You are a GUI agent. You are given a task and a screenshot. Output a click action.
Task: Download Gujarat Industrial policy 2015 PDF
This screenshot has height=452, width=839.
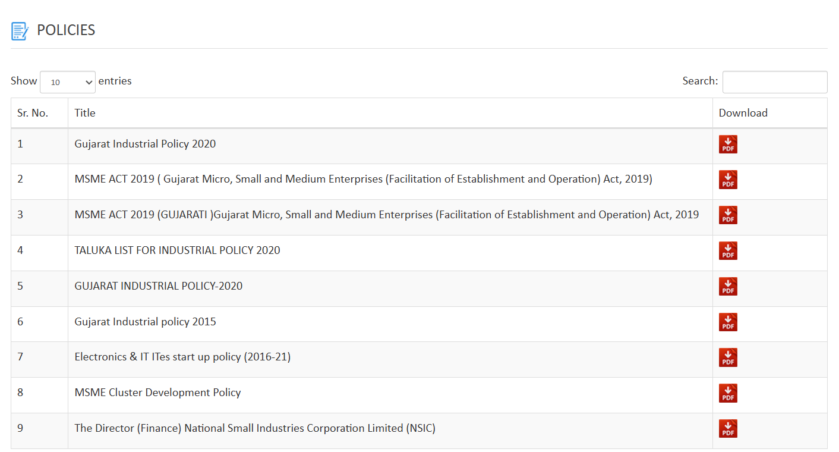coord(728,322)
